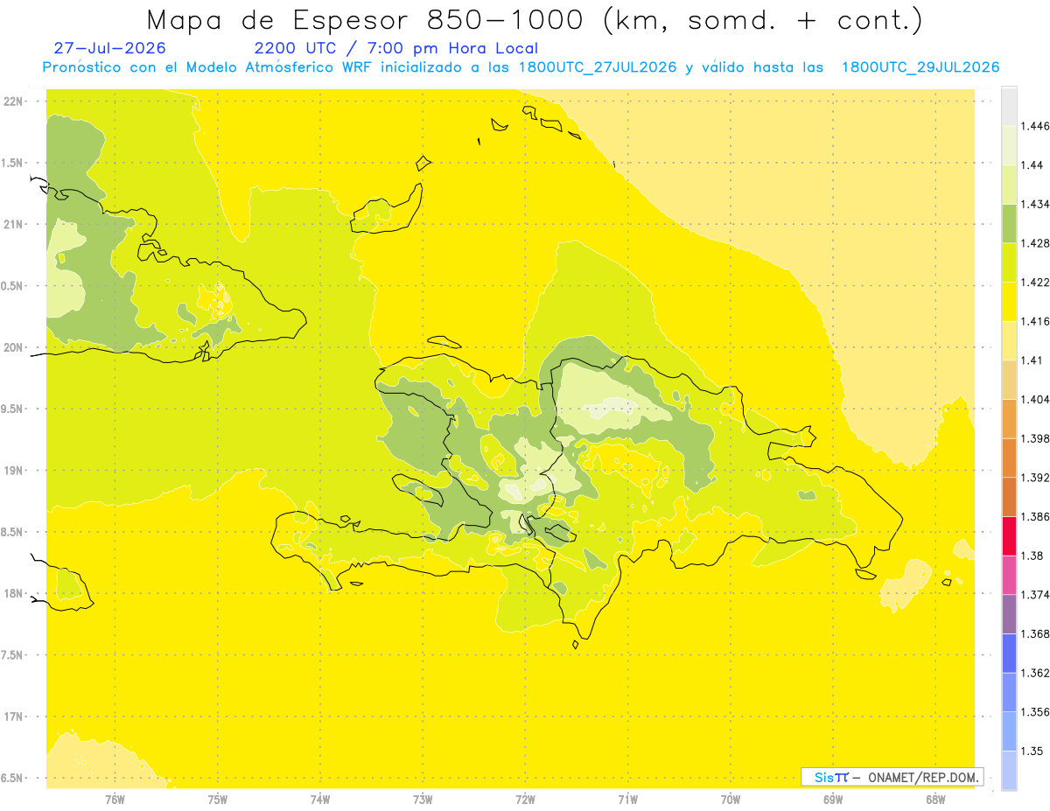Click the legend value "1.434"
The image size is (1050, 811).
coord(1034,204)
